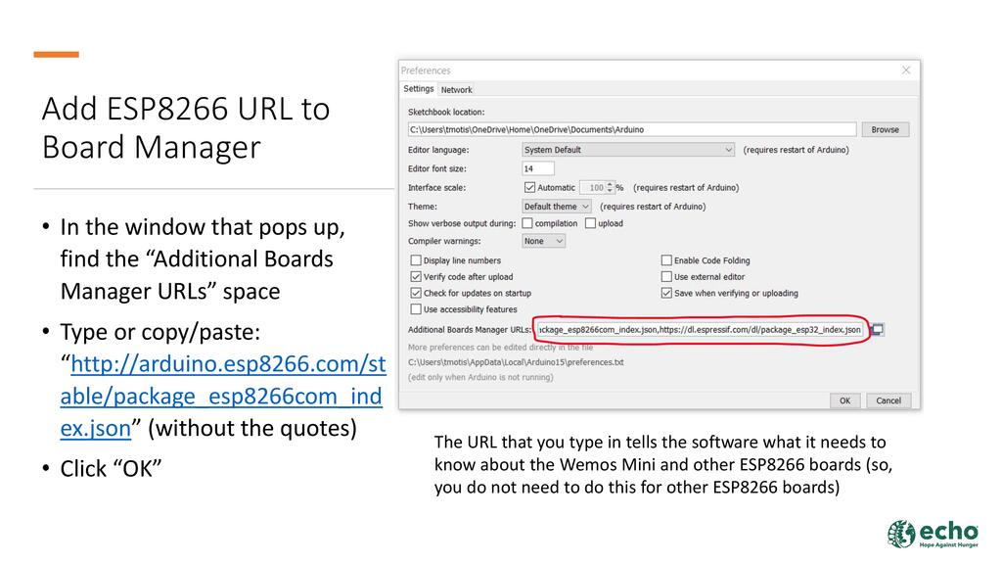Toggle Save when verifying or uploading
Viewport: 1002px width, 564px height.
[x=666, y=293]
